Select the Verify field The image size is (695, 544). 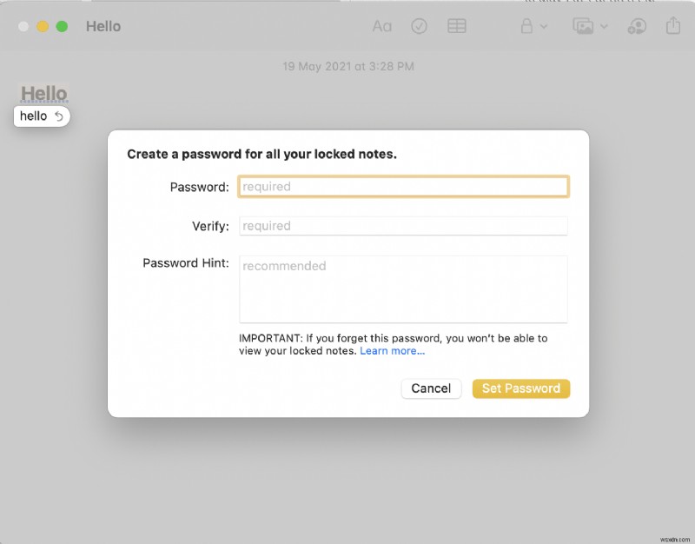pyautogui.click(x=402, y=226)
